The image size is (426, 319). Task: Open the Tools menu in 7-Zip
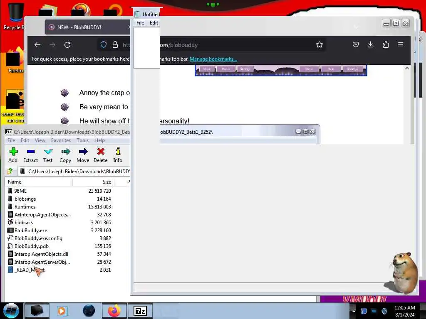coord(83,140)
